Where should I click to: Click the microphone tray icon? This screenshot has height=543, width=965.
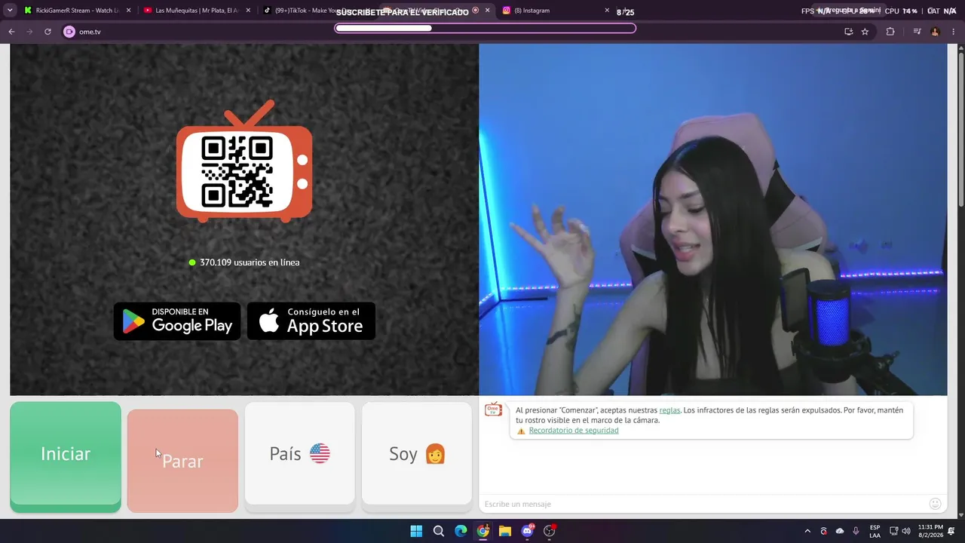(x=856, y=531)
